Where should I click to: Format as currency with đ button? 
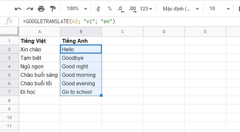point(98,9)
